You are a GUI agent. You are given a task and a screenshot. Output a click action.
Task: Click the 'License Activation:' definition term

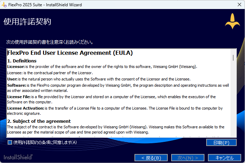(26, 108)
